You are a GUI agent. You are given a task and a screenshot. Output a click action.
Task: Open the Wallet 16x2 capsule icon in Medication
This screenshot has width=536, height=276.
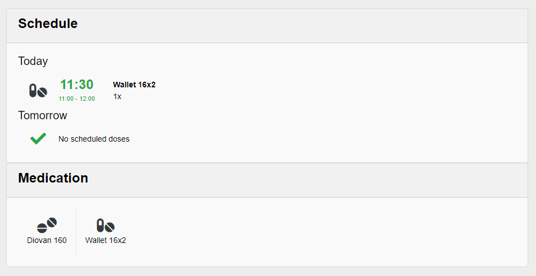tap(106, 226)
